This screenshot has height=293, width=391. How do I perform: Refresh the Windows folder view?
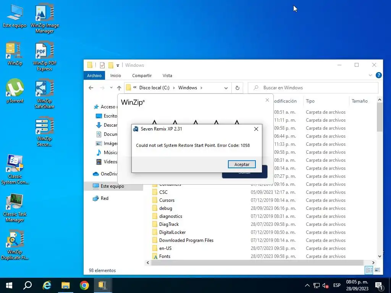click(238, 88)
